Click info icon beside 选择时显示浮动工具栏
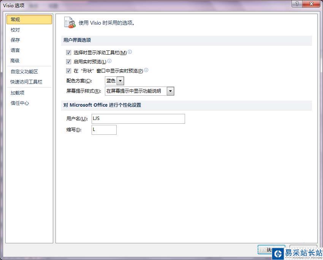The height and width of the screenshot is (260, 323). [130, 52]
